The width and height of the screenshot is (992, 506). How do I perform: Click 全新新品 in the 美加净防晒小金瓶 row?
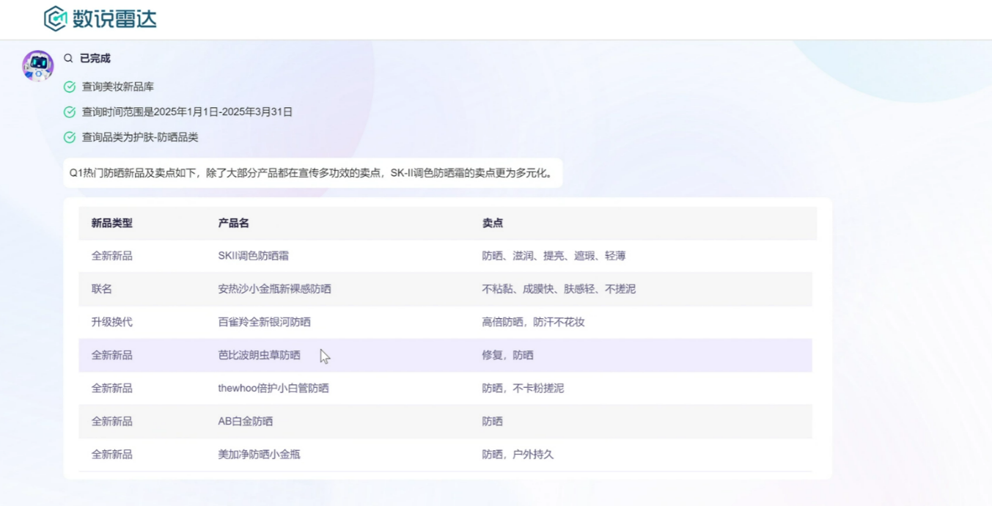pos(112,455)
